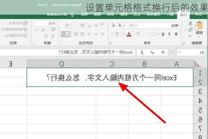Click the Borders icon
Image resolution: width=208 pixels, height=139 pixels.
151,34
